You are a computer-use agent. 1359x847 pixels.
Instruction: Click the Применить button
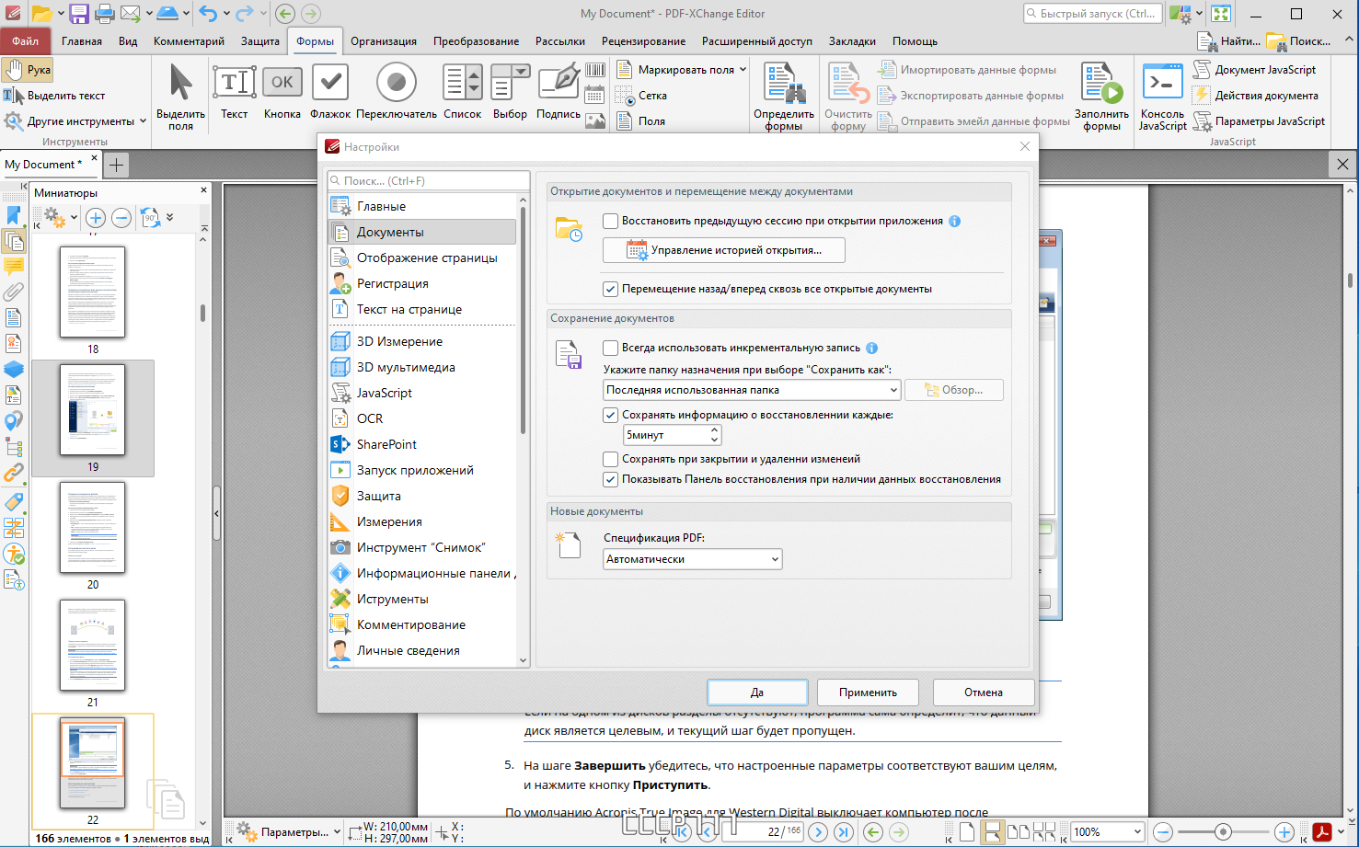coord(868,692)
